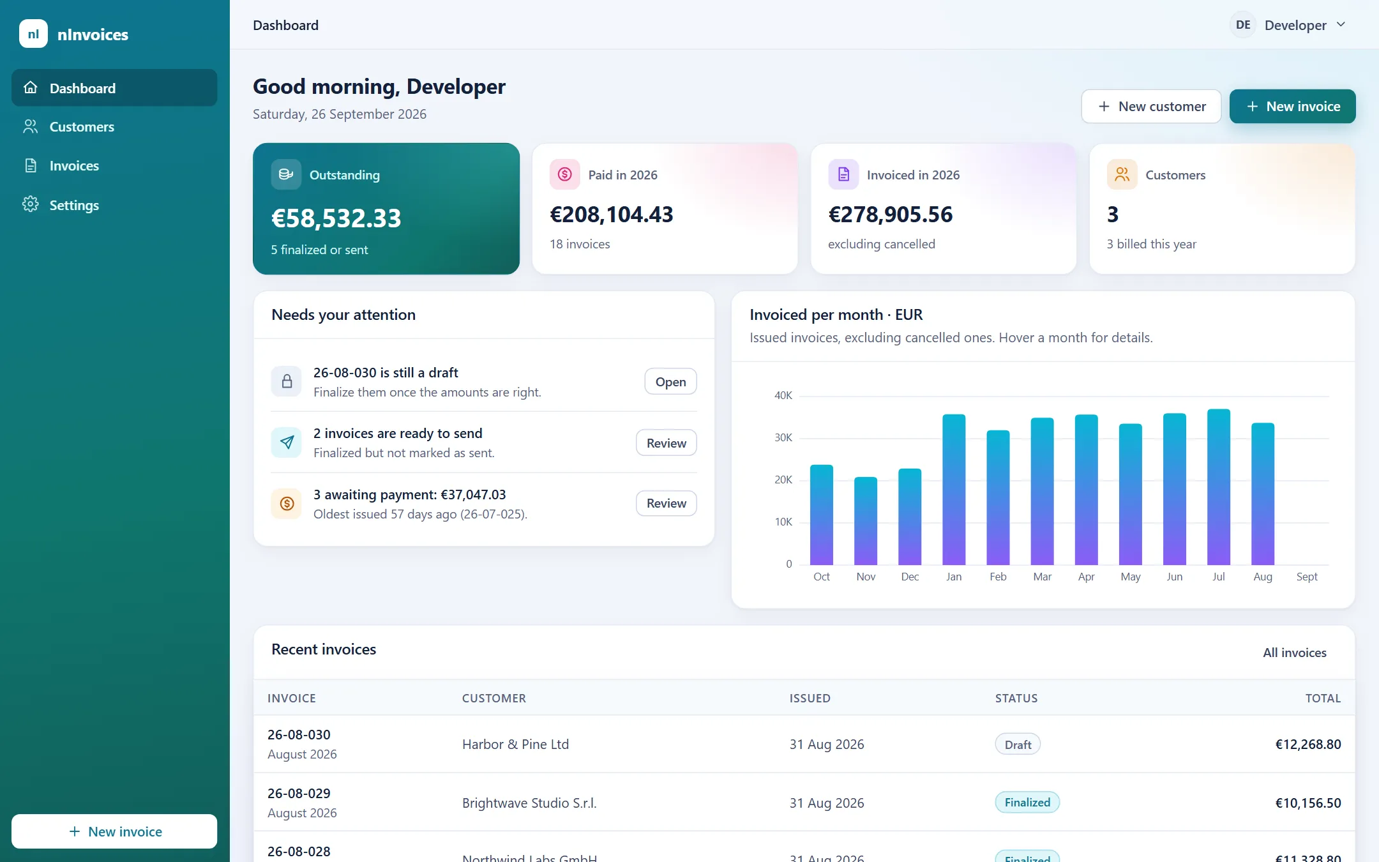
Task: Click the sidebar New invoice button
Action: (x=114, y=831)
